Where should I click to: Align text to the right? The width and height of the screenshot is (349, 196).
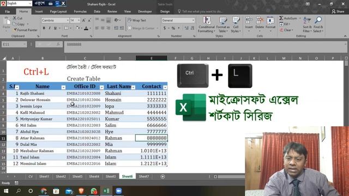[x=108, y=28]
